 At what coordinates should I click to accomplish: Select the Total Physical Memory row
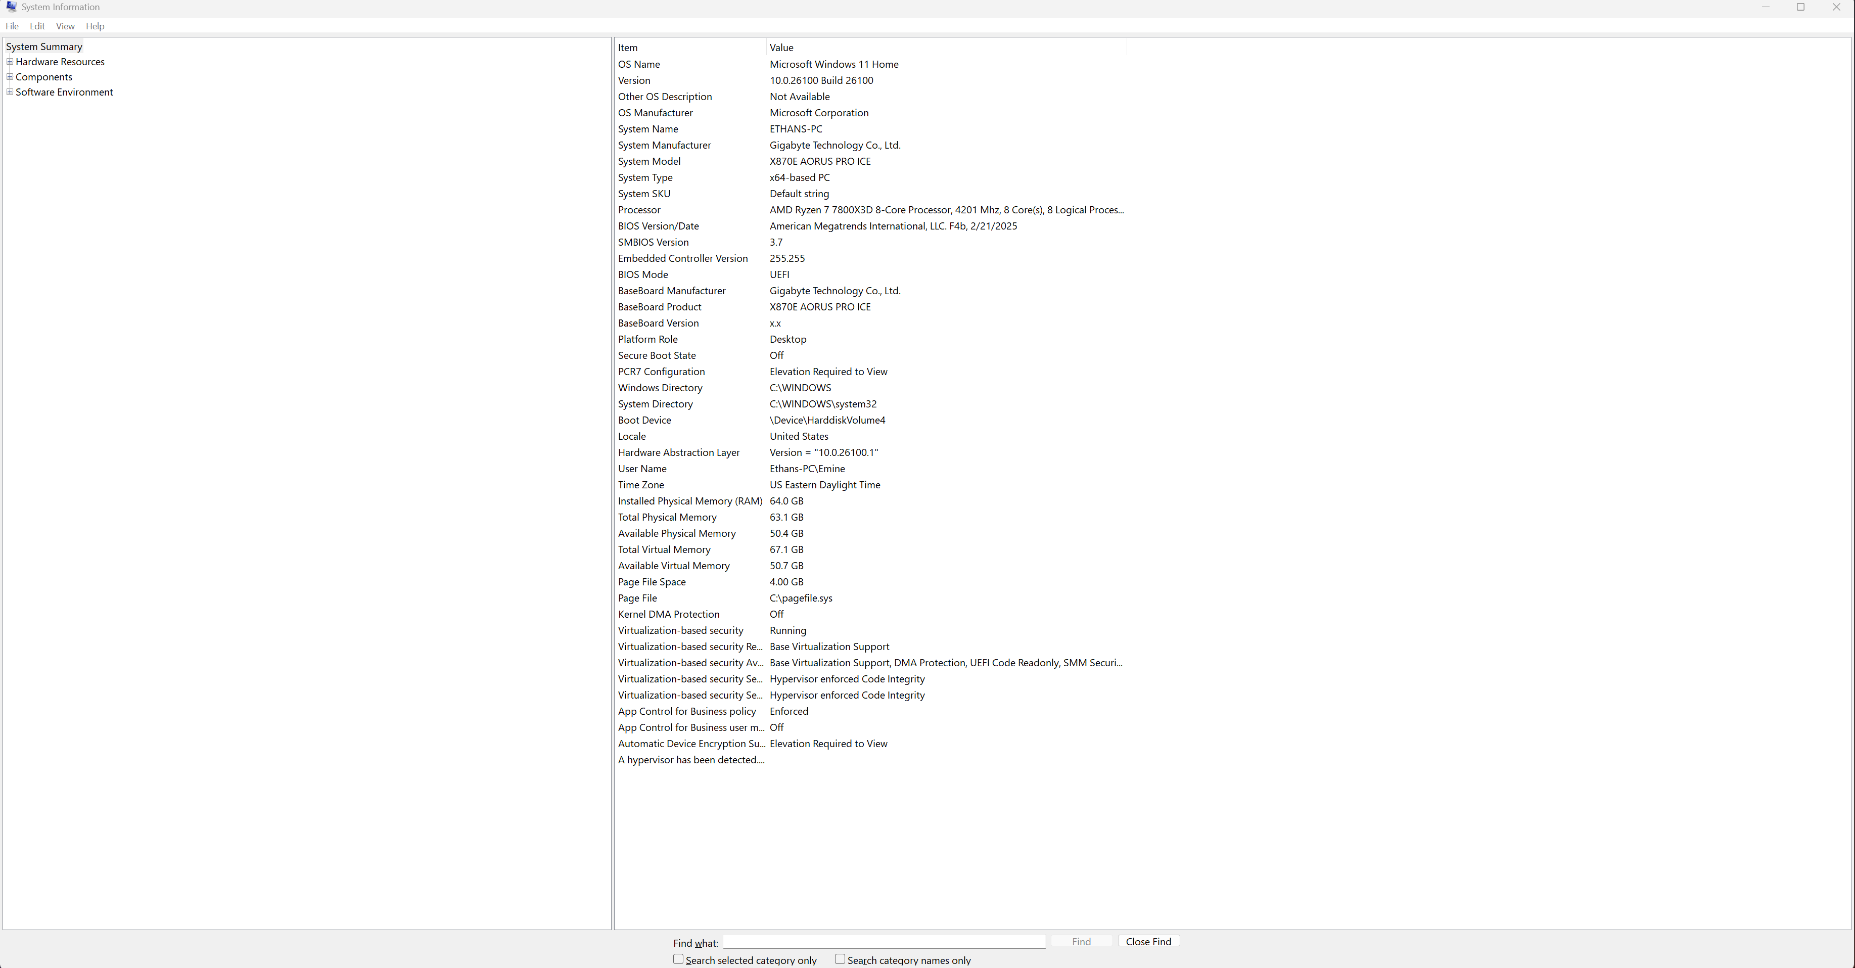click(x=870, y=517)
